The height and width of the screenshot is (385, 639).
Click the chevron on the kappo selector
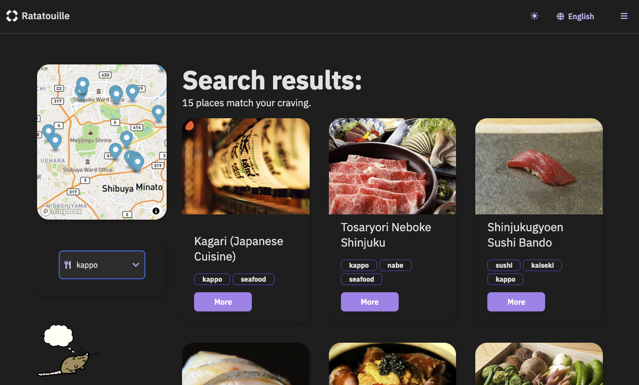135,265
